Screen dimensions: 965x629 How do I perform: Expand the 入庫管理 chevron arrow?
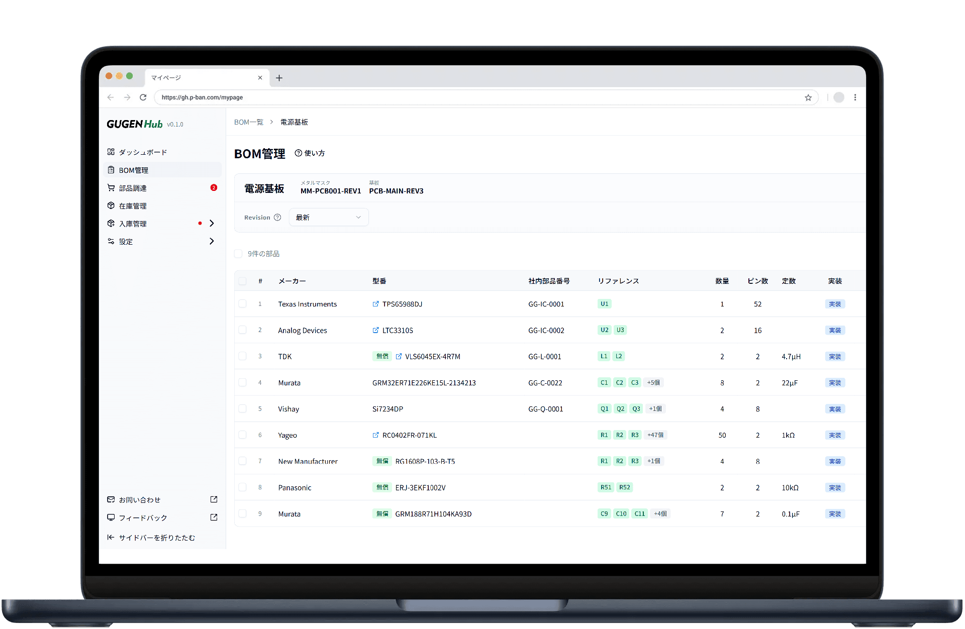pyautogui.click(x=212, y=224)
